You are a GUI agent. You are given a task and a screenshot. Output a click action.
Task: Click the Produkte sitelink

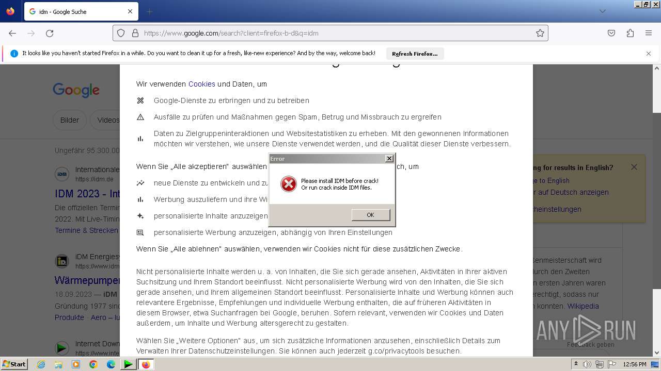coord(69,317)
